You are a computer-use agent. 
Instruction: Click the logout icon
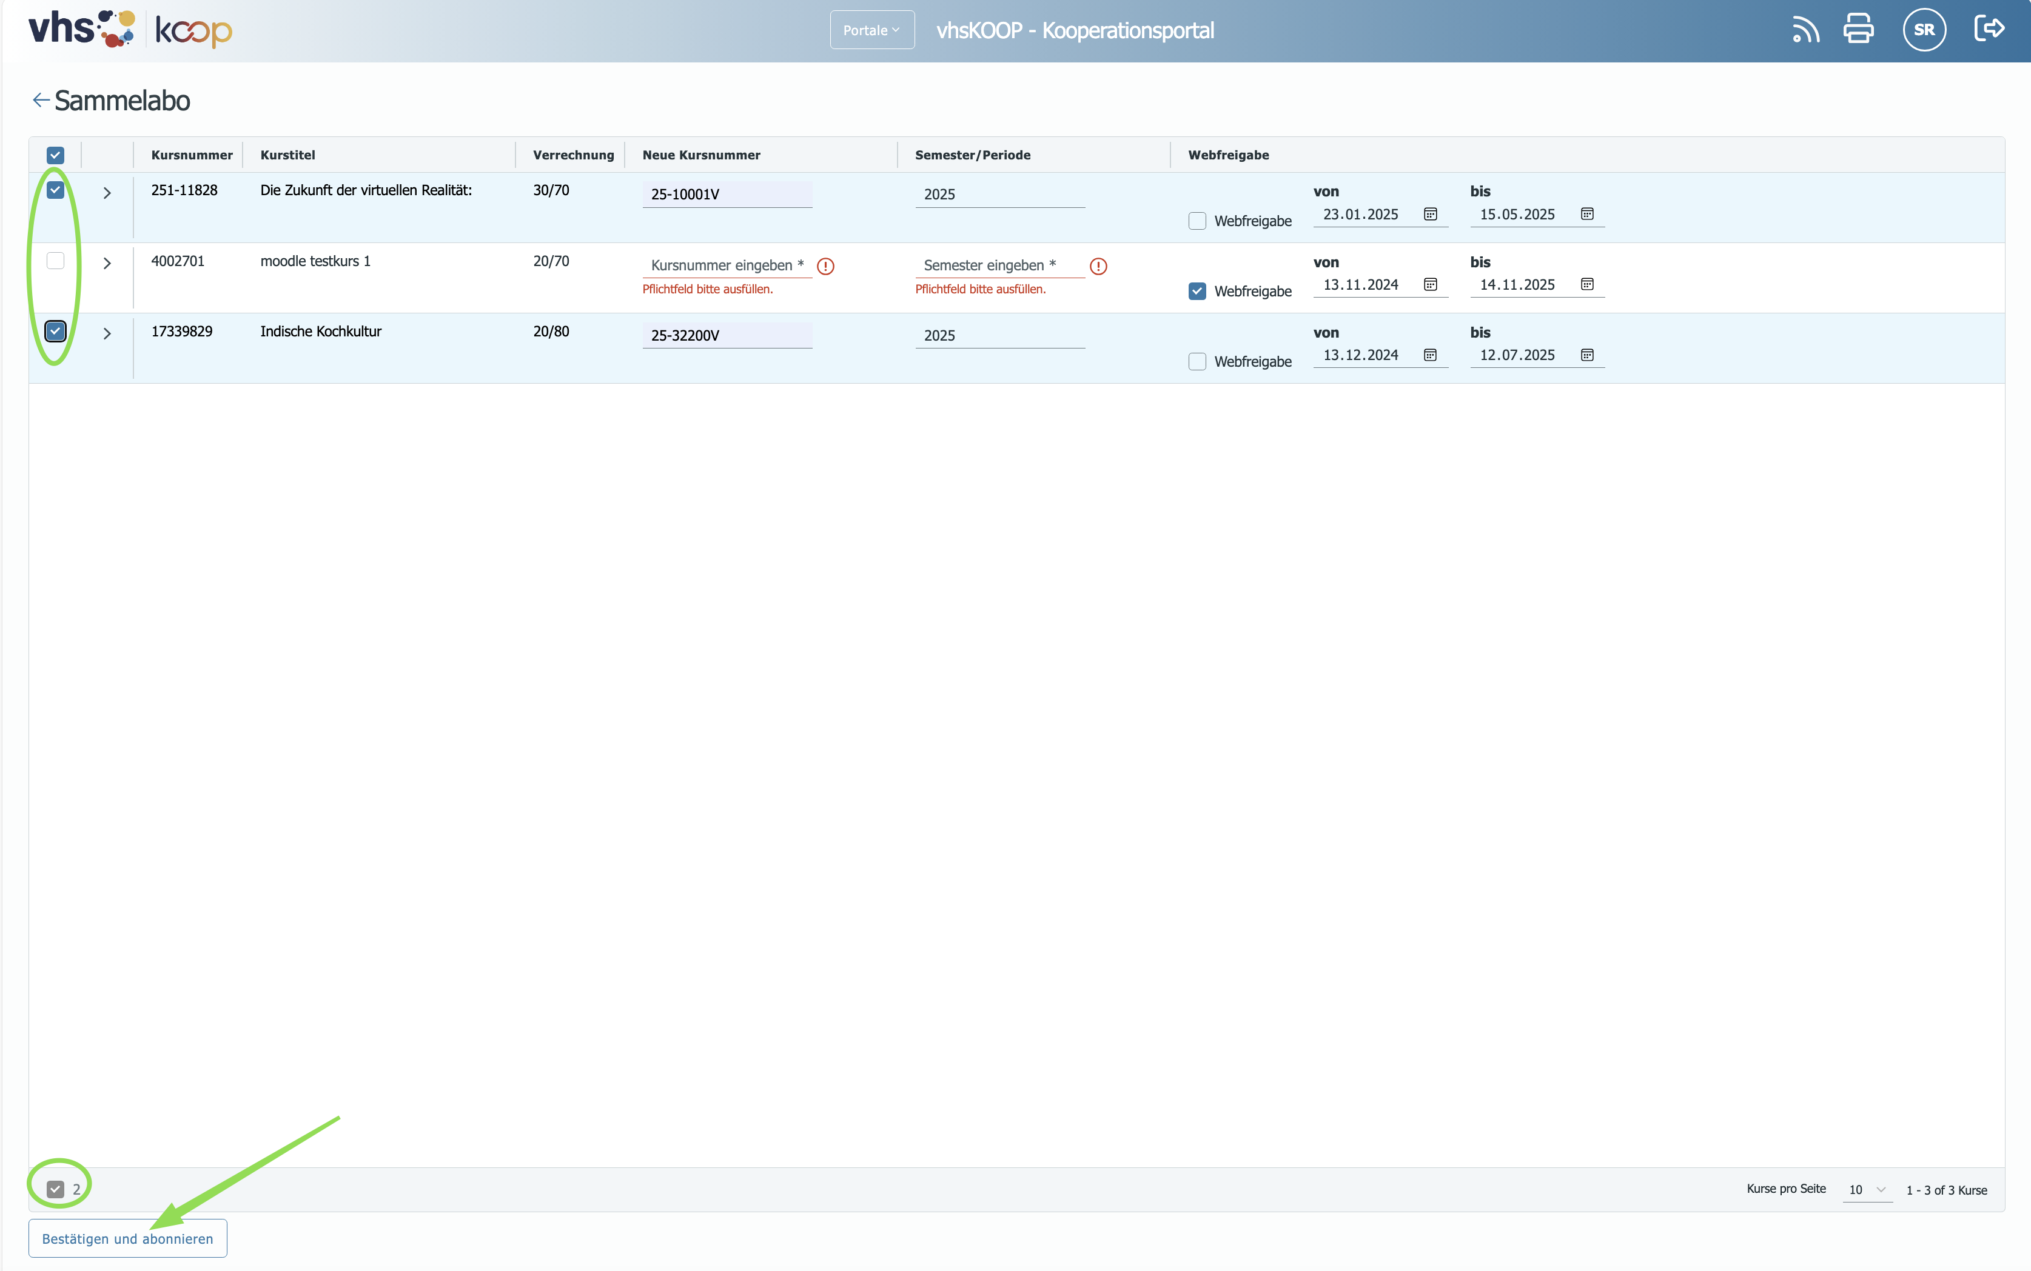pyautogui.click(x=1989, y=28)
